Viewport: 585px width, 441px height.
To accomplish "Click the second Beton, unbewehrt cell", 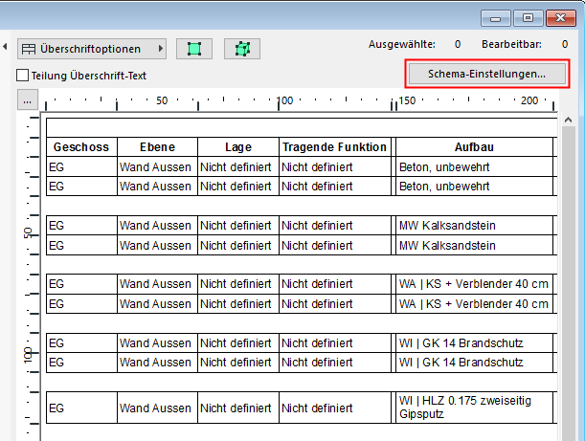I will point(474,186).
